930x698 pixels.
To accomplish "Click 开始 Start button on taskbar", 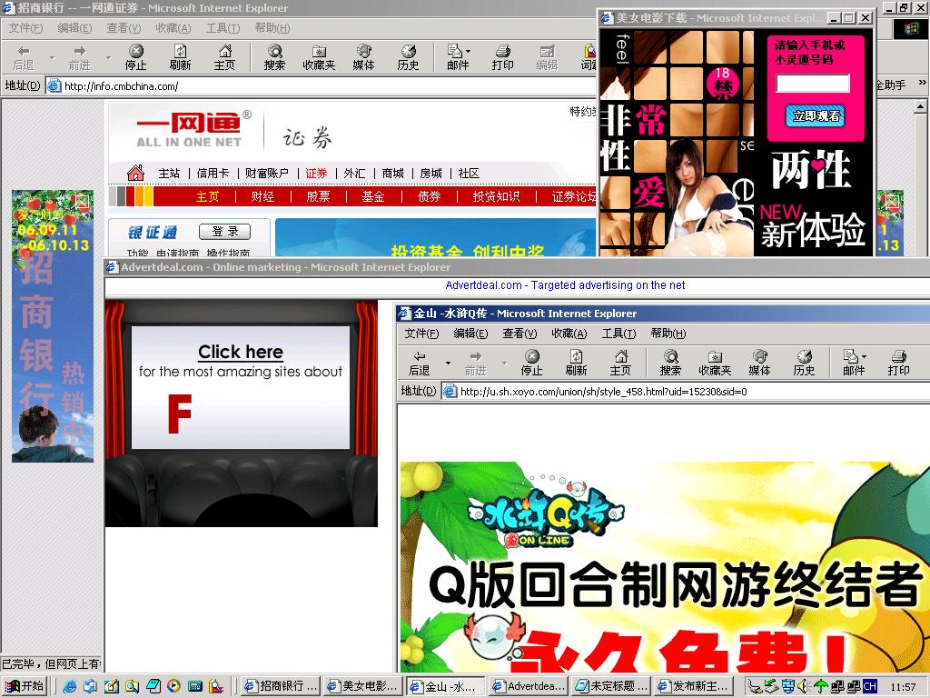I will point(25,686).
